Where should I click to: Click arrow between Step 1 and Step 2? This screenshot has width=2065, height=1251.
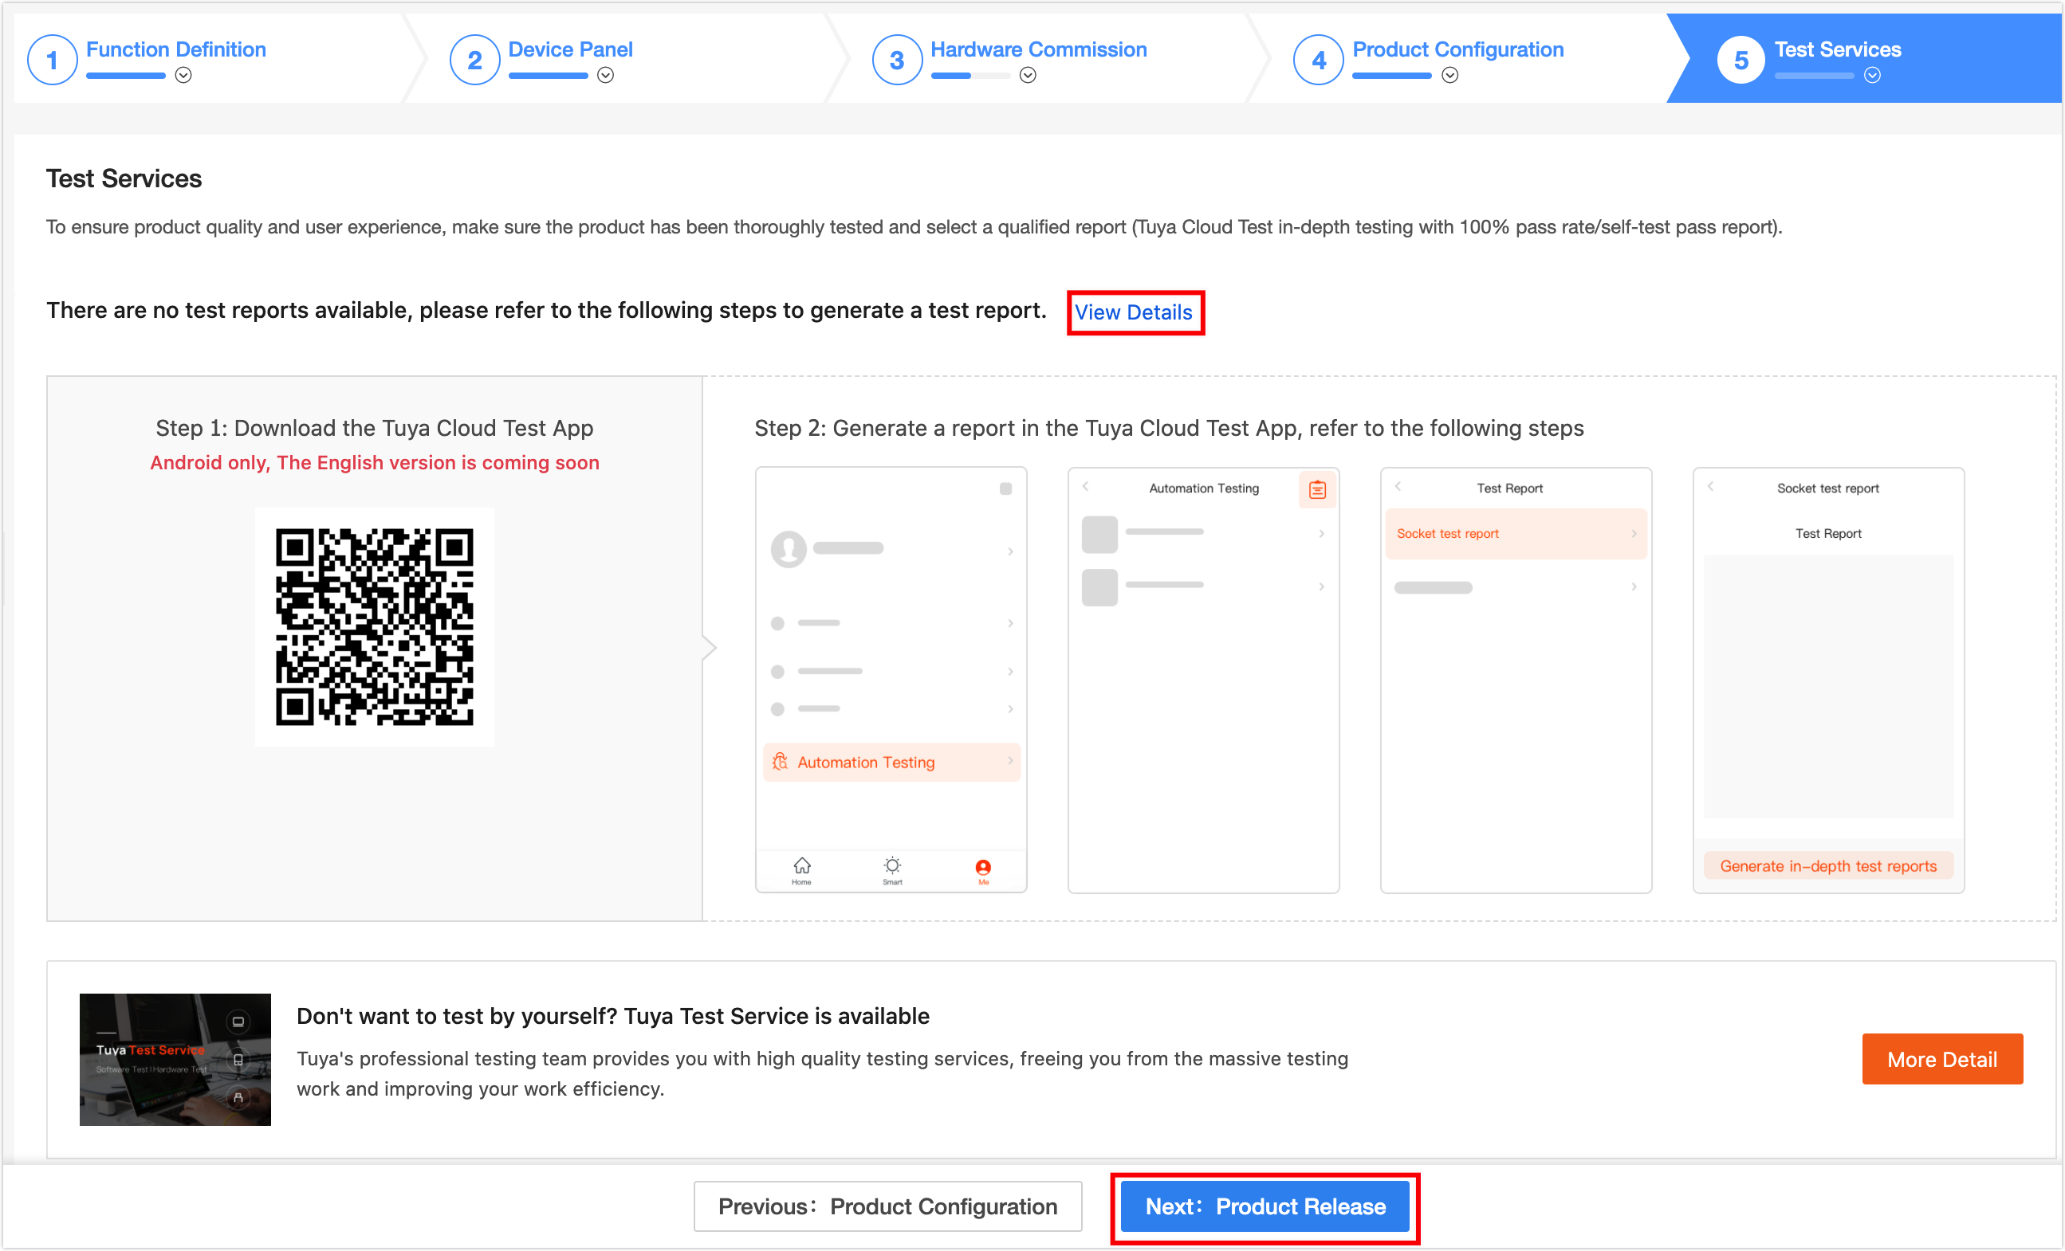[x=709, y=647]
